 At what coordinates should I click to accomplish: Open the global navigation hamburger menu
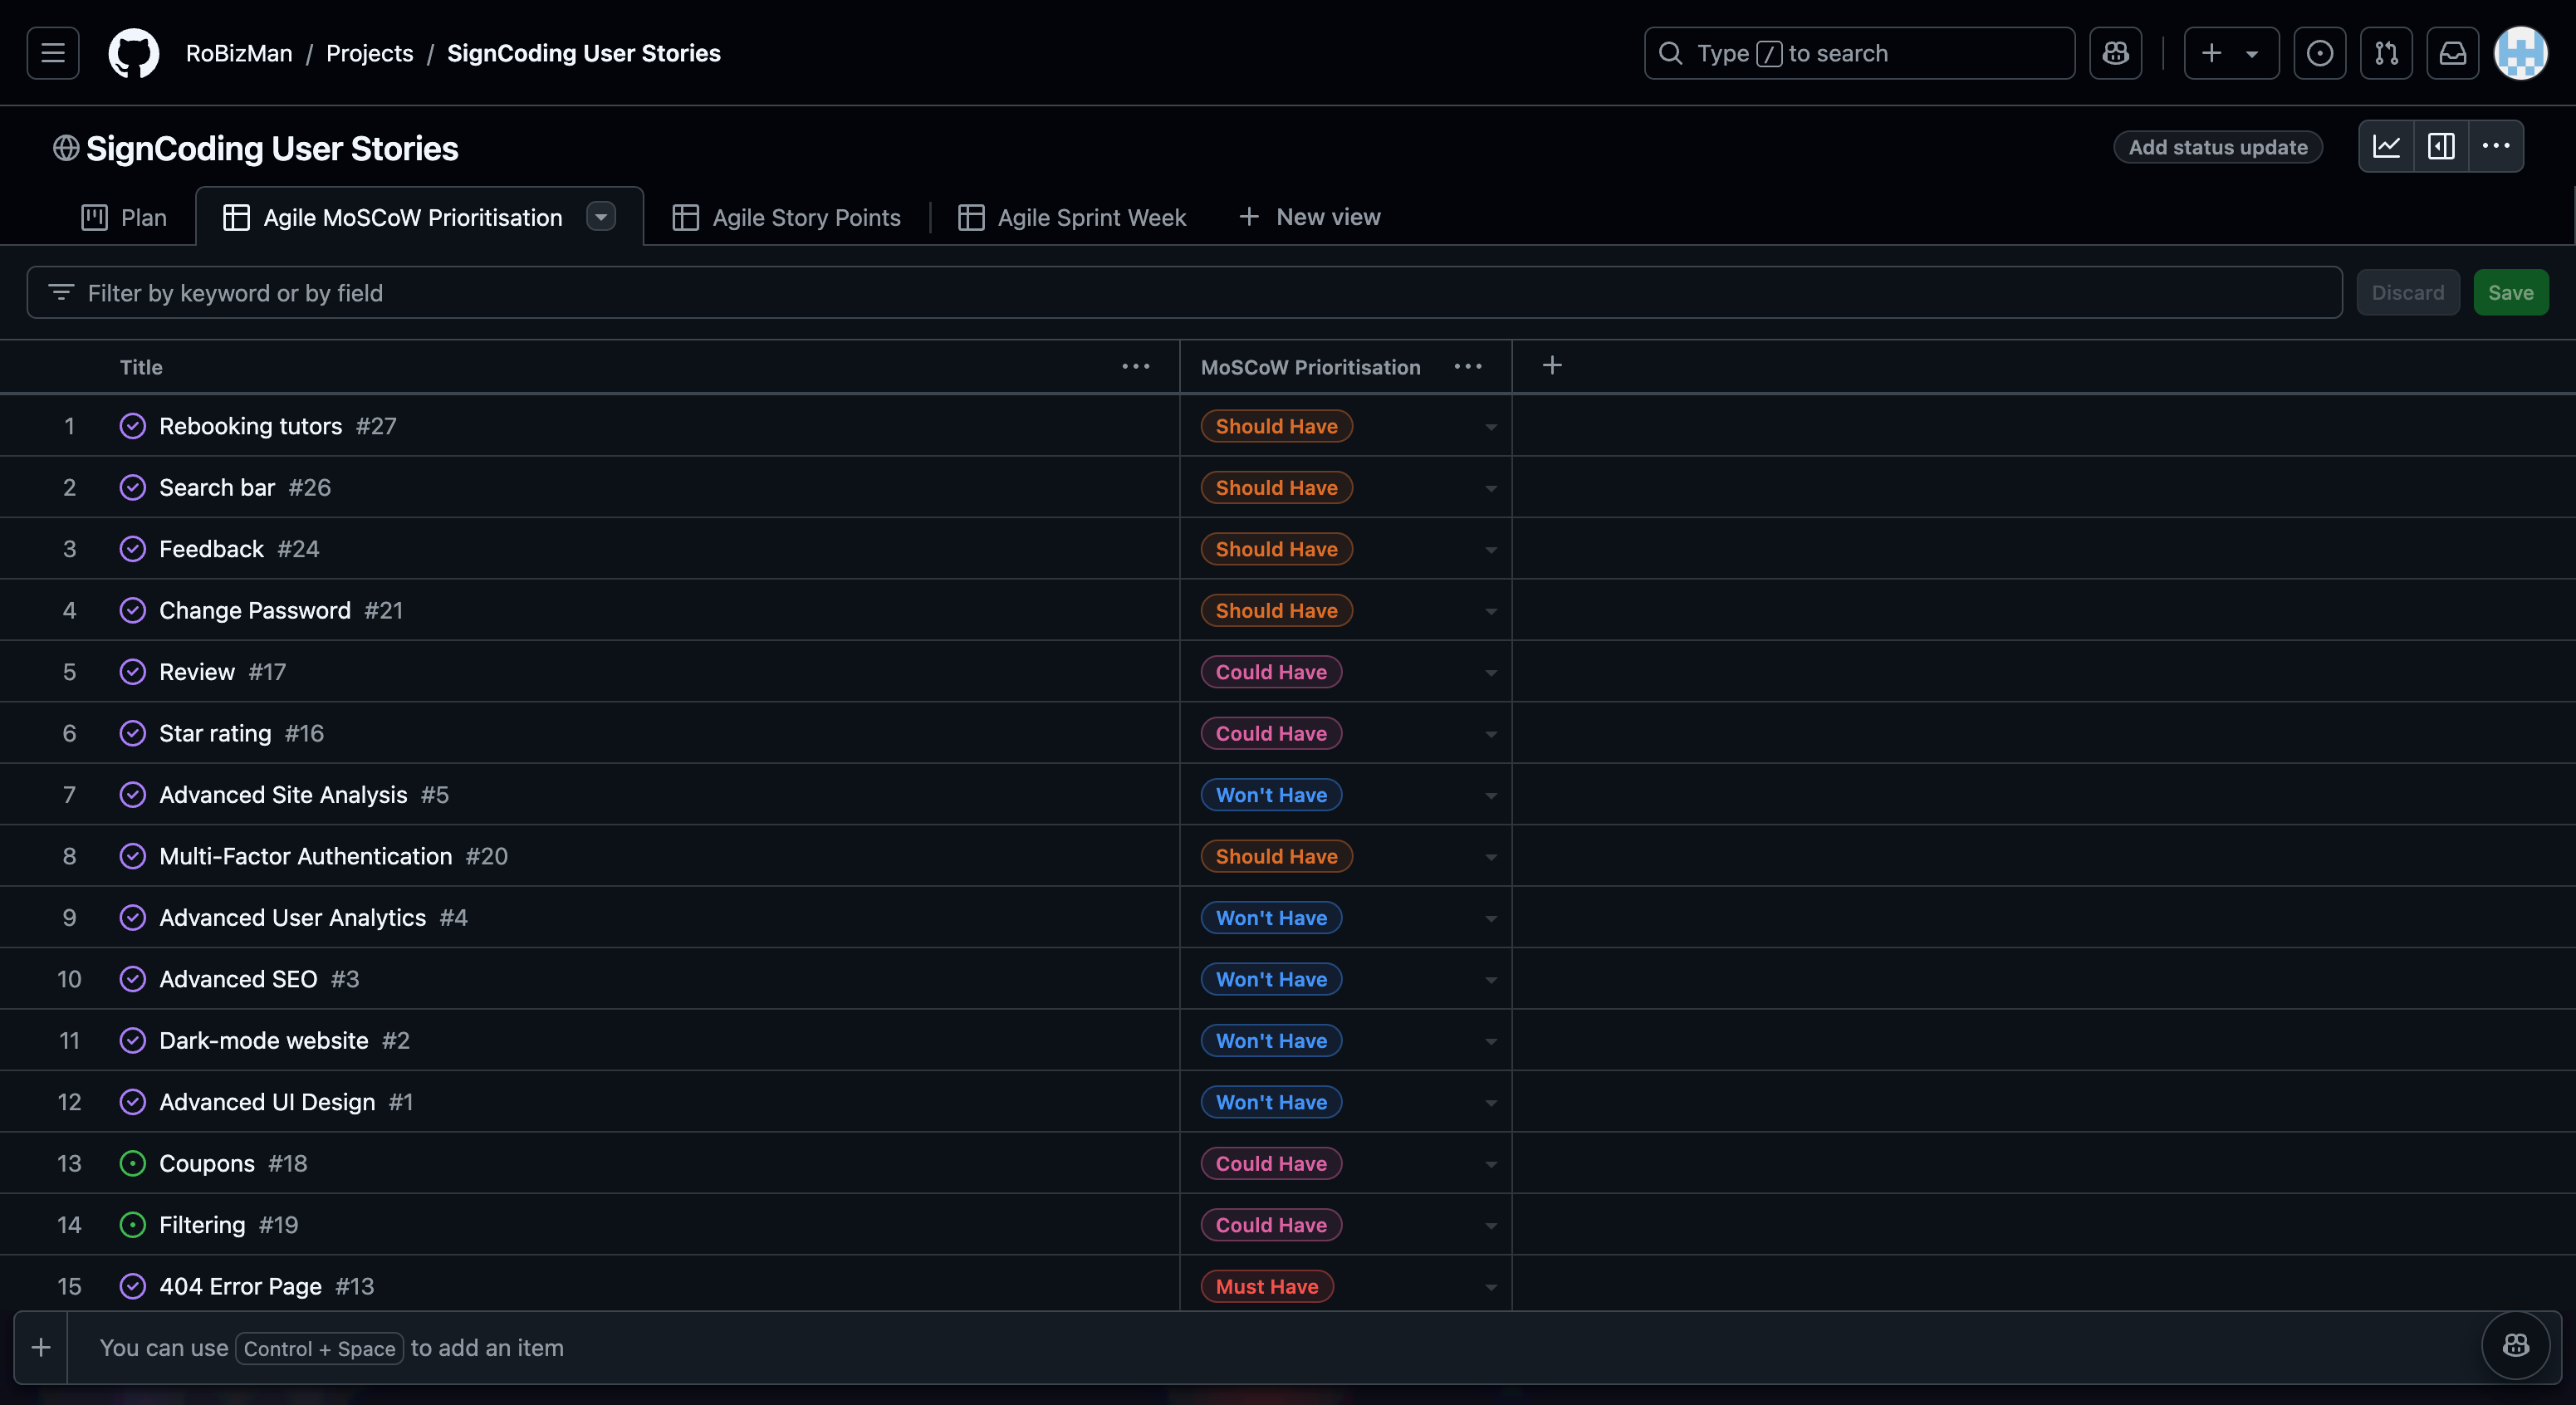tap(53, 53)
